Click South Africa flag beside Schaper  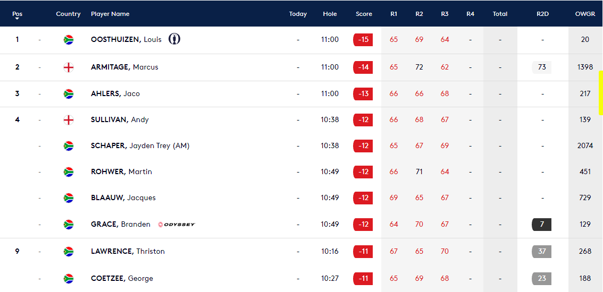68,145
